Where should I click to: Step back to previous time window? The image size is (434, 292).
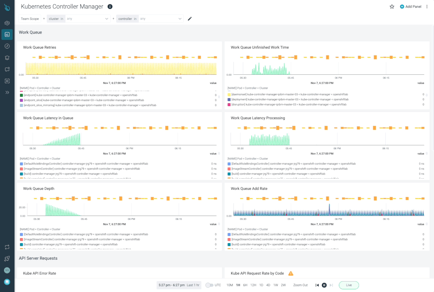317,285
